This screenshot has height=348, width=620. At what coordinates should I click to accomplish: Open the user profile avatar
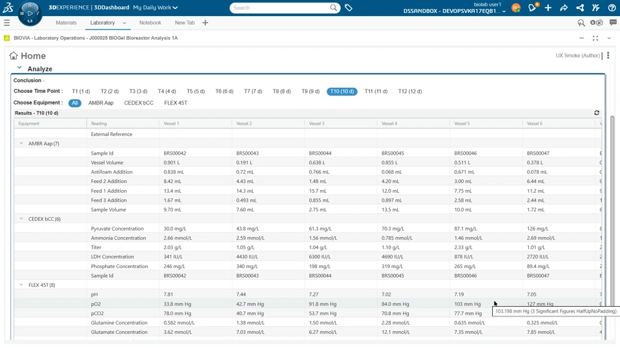tap(515, 8)
